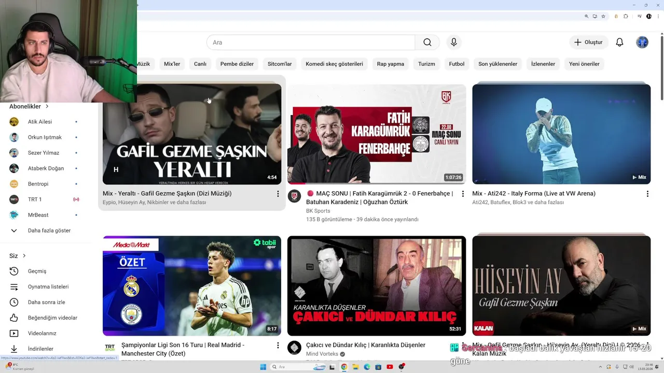Open TRT Spor channel avatar
This screenshot has height=373, width=664.
[x=109, y=348]
